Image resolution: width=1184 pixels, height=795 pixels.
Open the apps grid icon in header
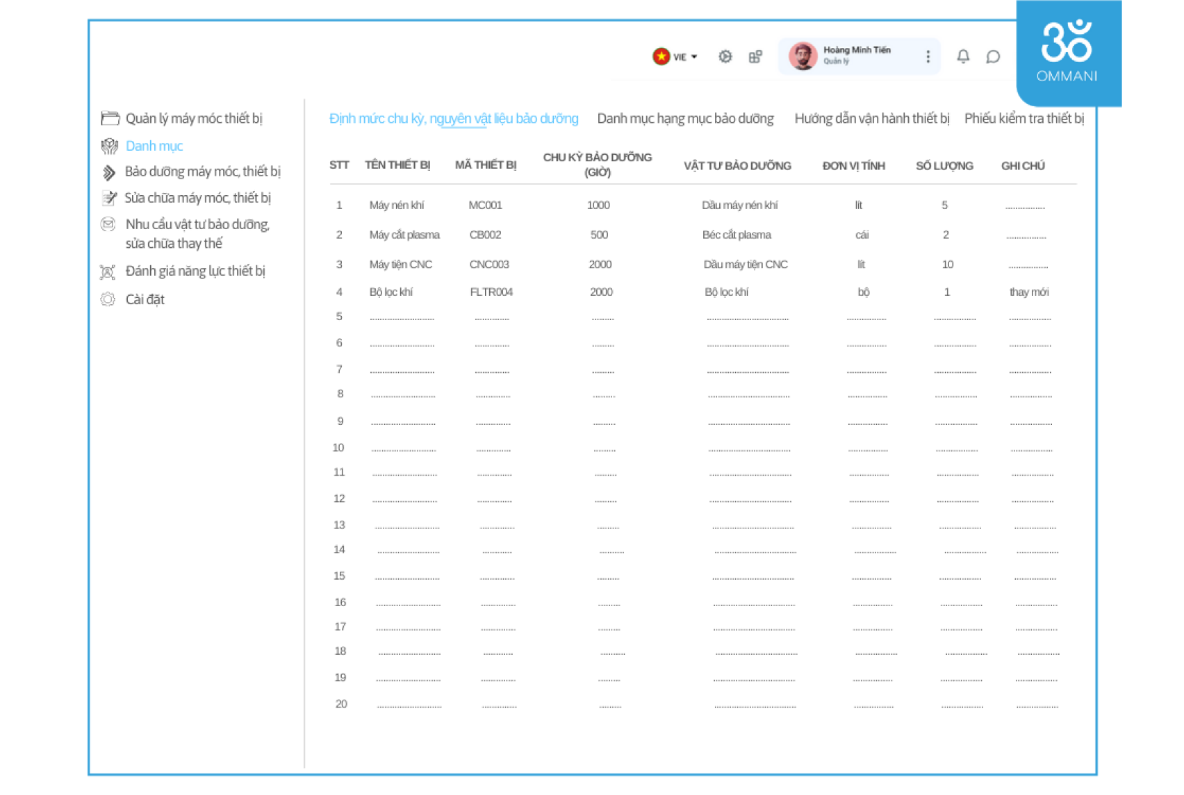(x=755, y=57)
